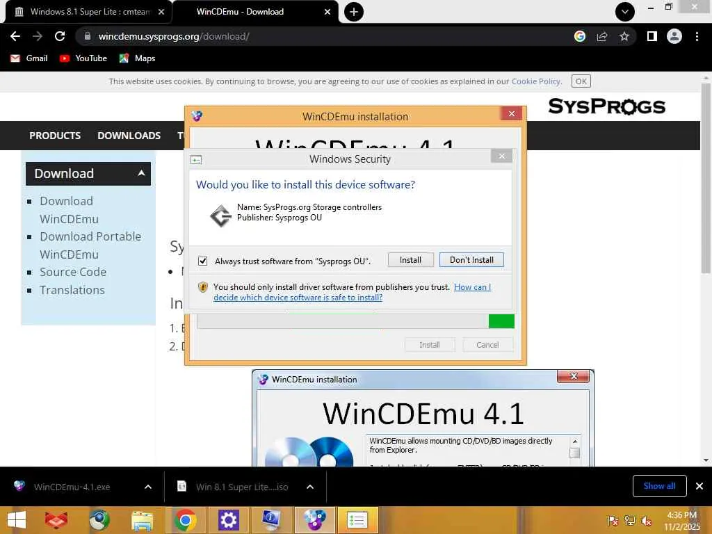
Task: Open a new tab with plus button
Action: coord(354,12)
